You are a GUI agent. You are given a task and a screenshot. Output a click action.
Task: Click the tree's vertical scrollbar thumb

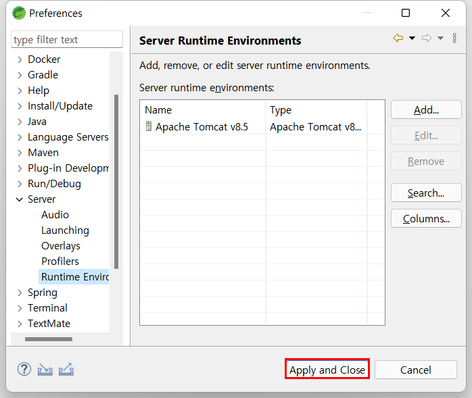[x=116, y=182]
